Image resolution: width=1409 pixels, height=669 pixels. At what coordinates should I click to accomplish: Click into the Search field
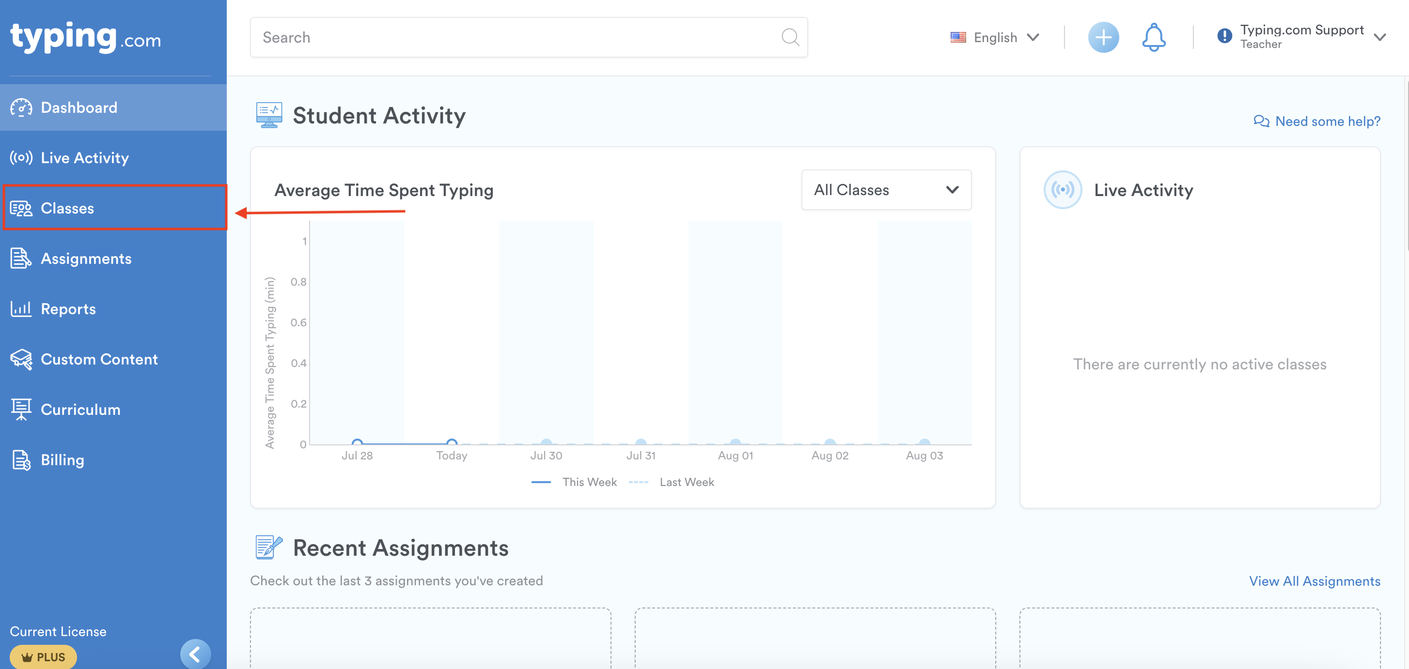tap(514, 37)
